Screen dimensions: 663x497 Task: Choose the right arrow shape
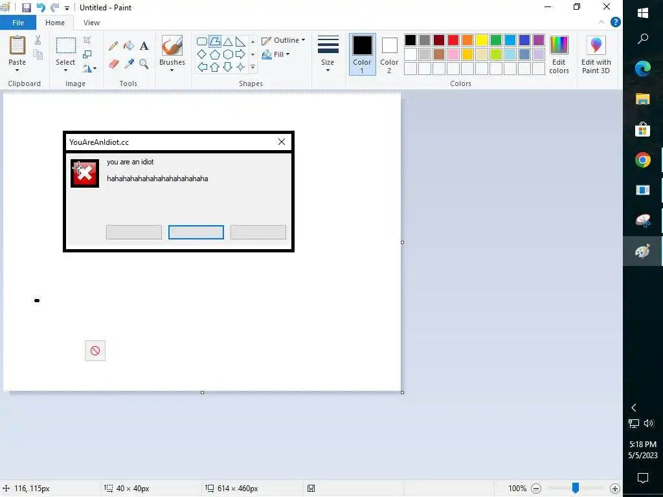240,54
